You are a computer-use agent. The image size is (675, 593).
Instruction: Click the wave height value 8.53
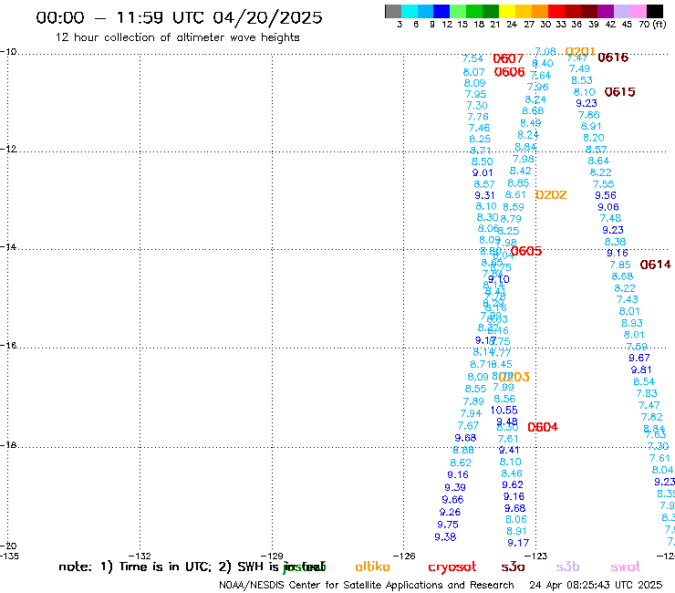coord(582,80)
